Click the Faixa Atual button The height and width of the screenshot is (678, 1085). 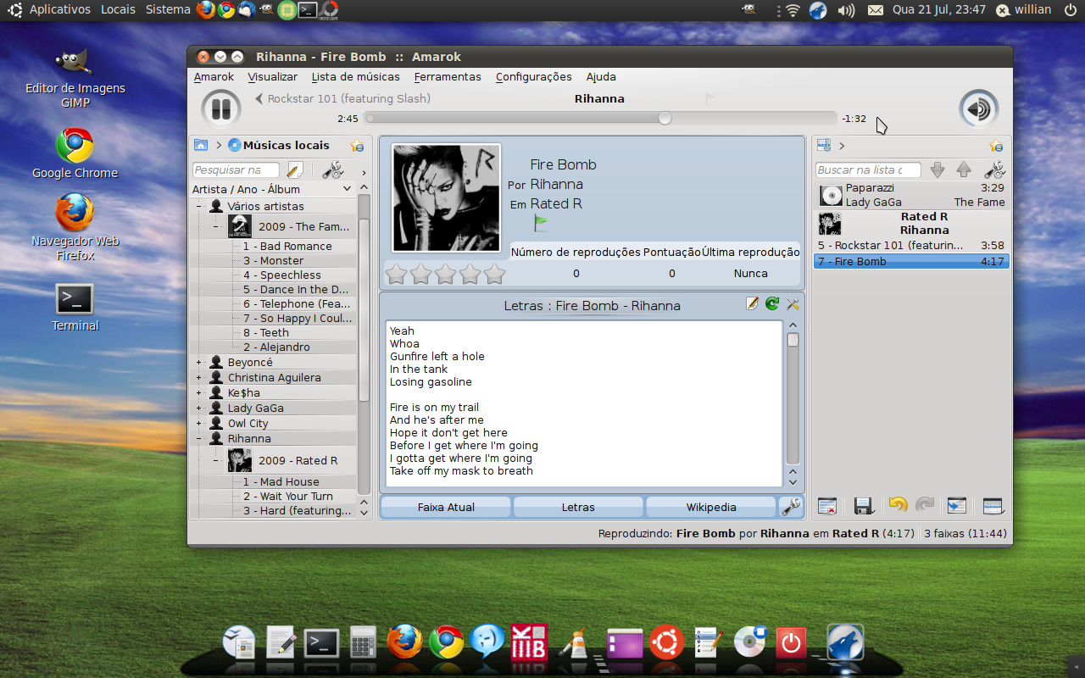coord(446,507)
